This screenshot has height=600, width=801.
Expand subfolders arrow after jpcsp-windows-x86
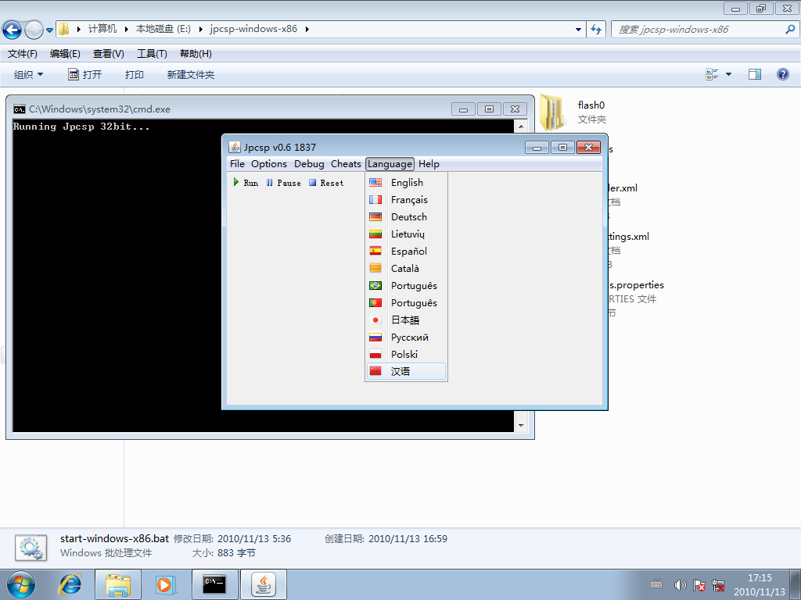[x=307, y=29]
